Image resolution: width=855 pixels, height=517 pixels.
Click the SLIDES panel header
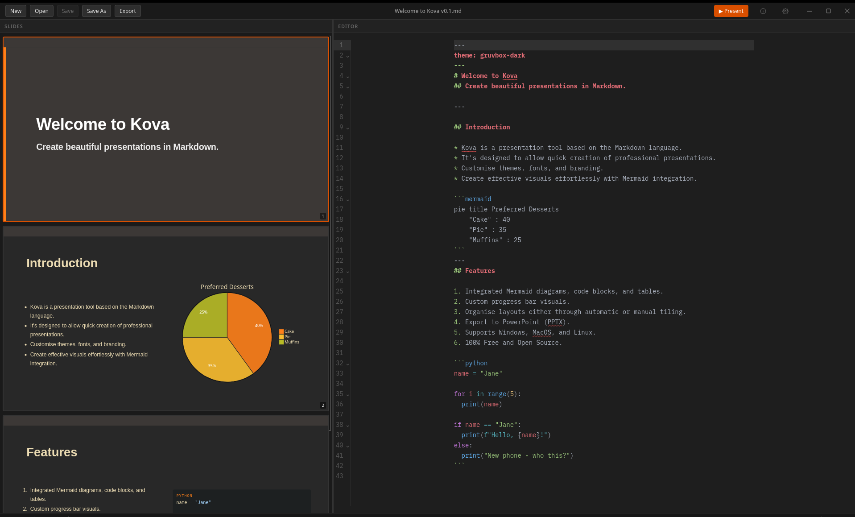pos(13,26)
